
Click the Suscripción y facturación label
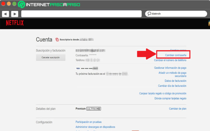pos(51,51)
